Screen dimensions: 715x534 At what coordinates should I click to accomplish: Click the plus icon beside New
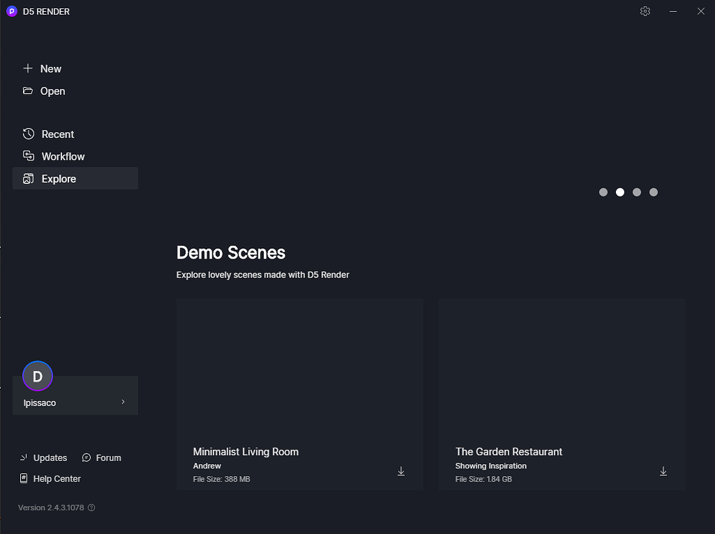click(x=28, y=68)
